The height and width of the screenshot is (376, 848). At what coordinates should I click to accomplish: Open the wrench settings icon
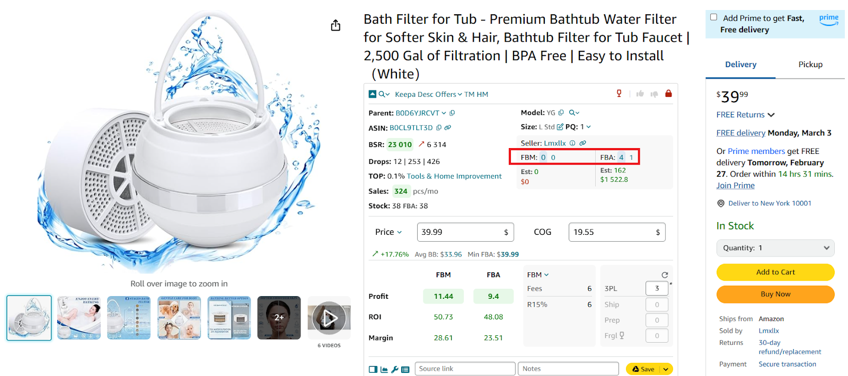click(x=394, y=370)
